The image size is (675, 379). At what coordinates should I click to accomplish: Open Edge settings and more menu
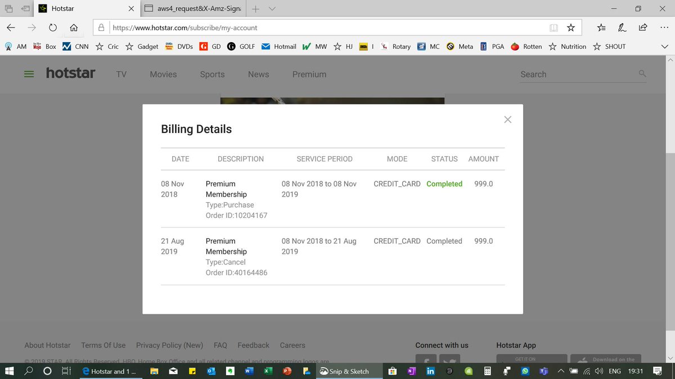[x=663, y=27]
